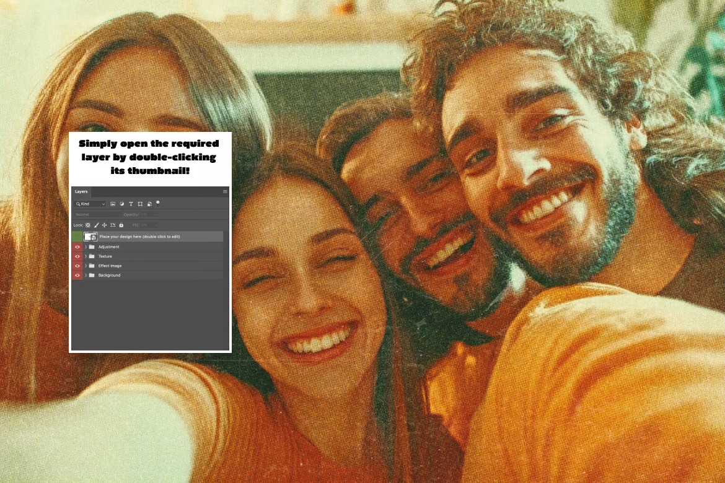
Task: Open the Layers panel menu
Action: coord(225,192)
